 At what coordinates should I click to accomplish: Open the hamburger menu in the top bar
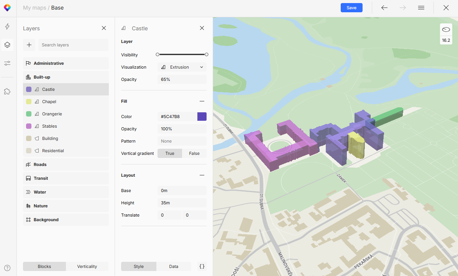[421, 8]
